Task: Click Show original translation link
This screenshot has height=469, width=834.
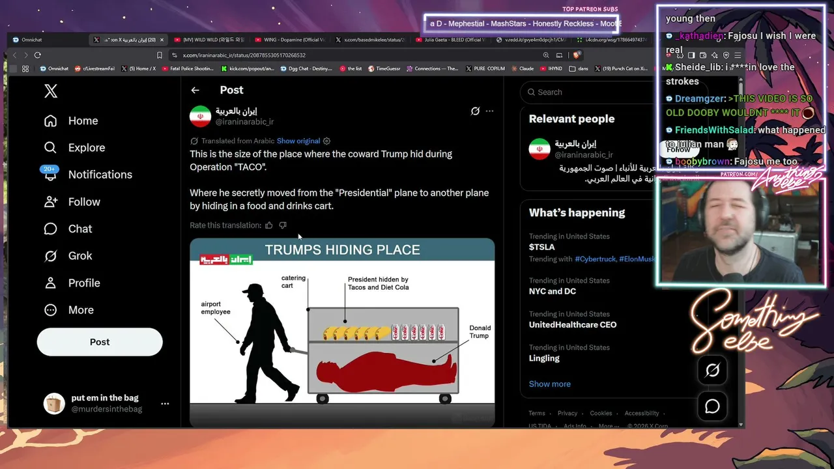Action: point(298,141)
